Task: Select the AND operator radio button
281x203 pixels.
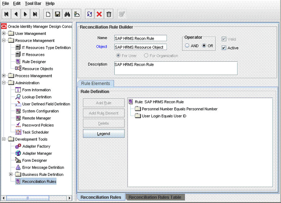Action: click(187, 46)
